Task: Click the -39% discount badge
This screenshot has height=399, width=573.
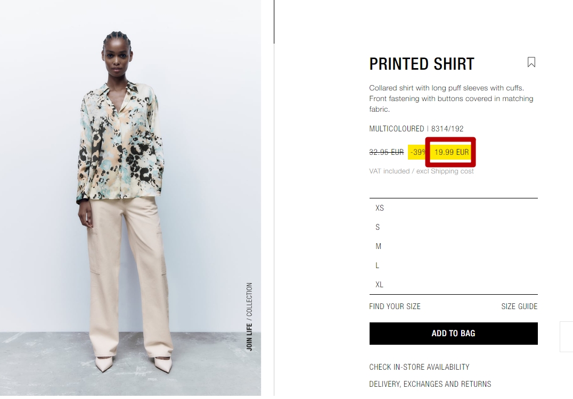Action: 418,152
